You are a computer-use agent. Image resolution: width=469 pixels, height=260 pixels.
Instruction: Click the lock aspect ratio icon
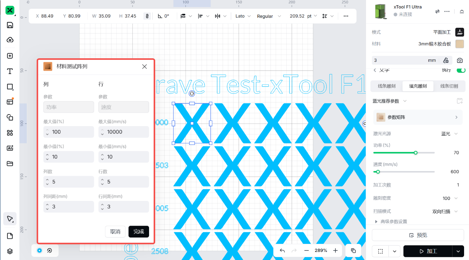[147, 16]
